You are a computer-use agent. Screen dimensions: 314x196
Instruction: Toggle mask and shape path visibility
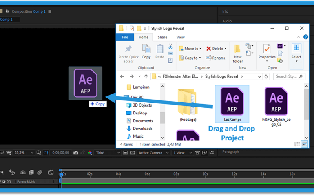[46, 152]
